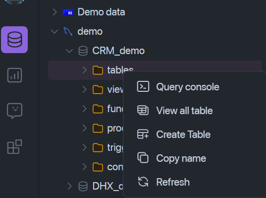Image resolution: width=266 pixels, height=198 pixels.
Task: Collapse the demo connection chevron
Action: [x=54, y=31]
